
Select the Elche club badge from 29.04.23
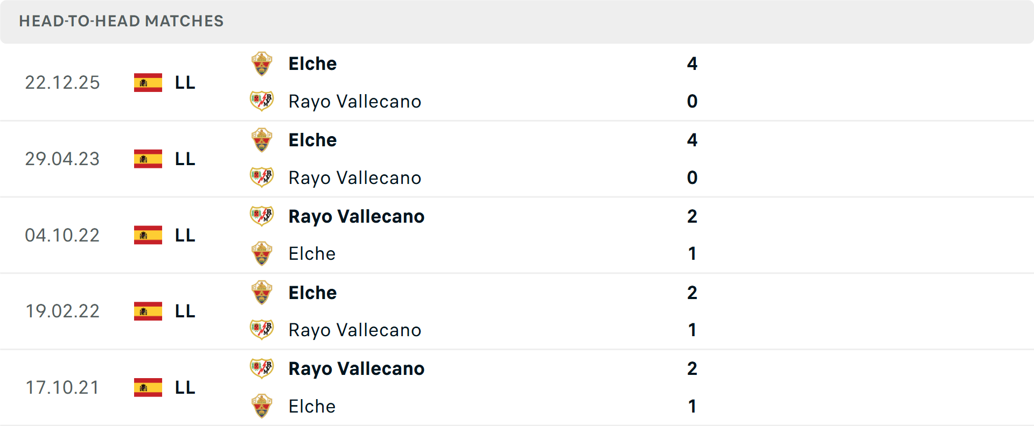(x=262, y=139)
